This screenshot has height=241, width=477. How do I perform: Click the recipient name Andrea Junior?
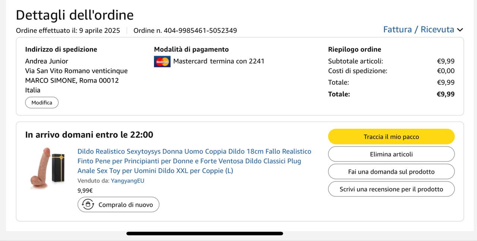point(47,61)
